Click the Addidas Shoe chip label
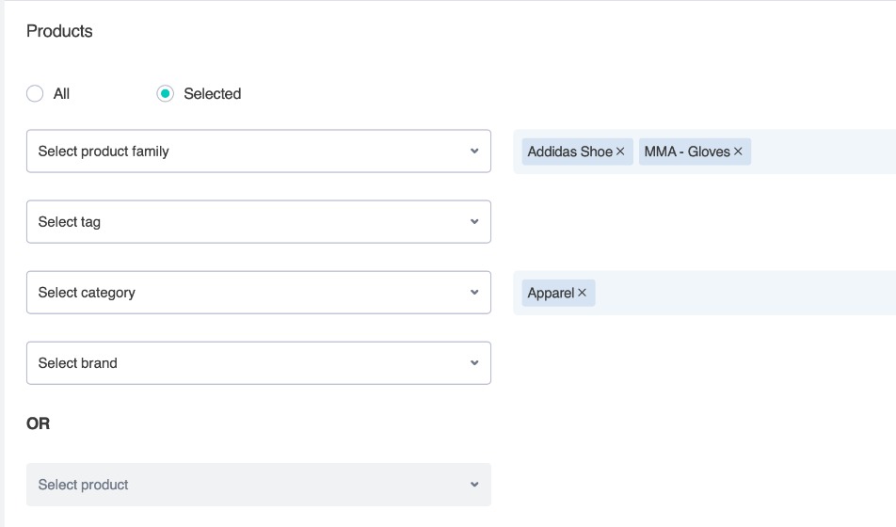The width and height of the screenshot is (896, 527). coord(569,152)
